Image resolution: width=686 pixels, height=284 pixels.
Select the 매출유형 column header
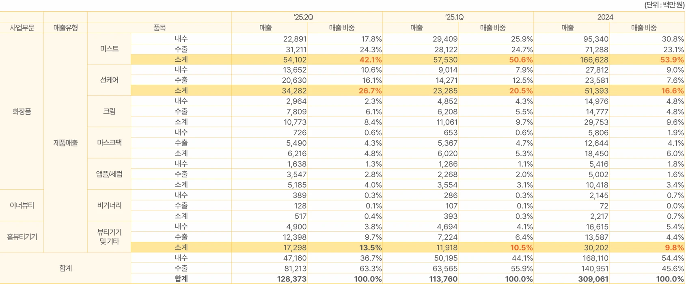pos(65,28)
